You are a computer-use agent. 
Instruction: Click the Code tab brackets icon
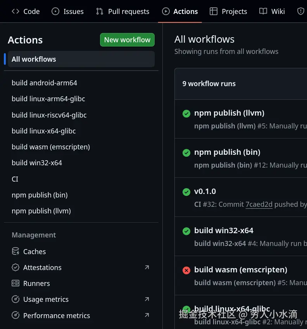(x=16, y=11)
